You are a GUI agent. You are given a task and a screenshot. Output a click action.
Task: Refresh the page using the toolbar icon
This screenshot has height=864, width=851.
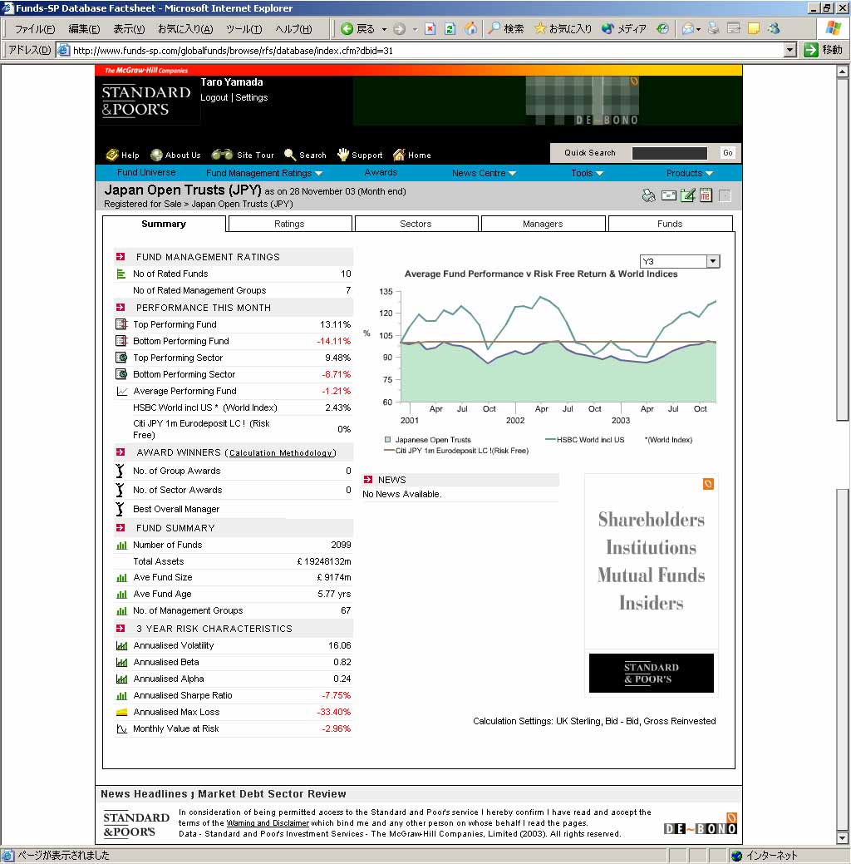(450, 28)
